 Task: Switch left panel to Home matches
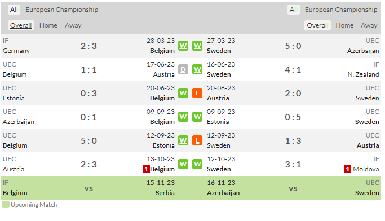click(x=48, y=25)
